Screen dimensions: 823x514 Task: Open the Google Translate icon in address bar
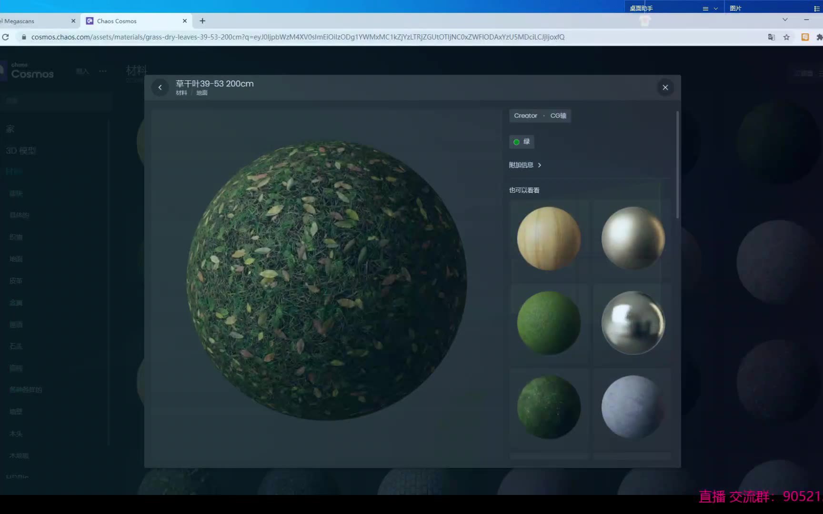[772, 37]
